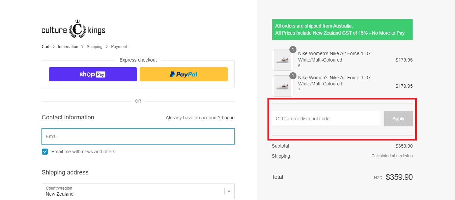Click the green Australia shipping notice banner

(x=342, y=30)
